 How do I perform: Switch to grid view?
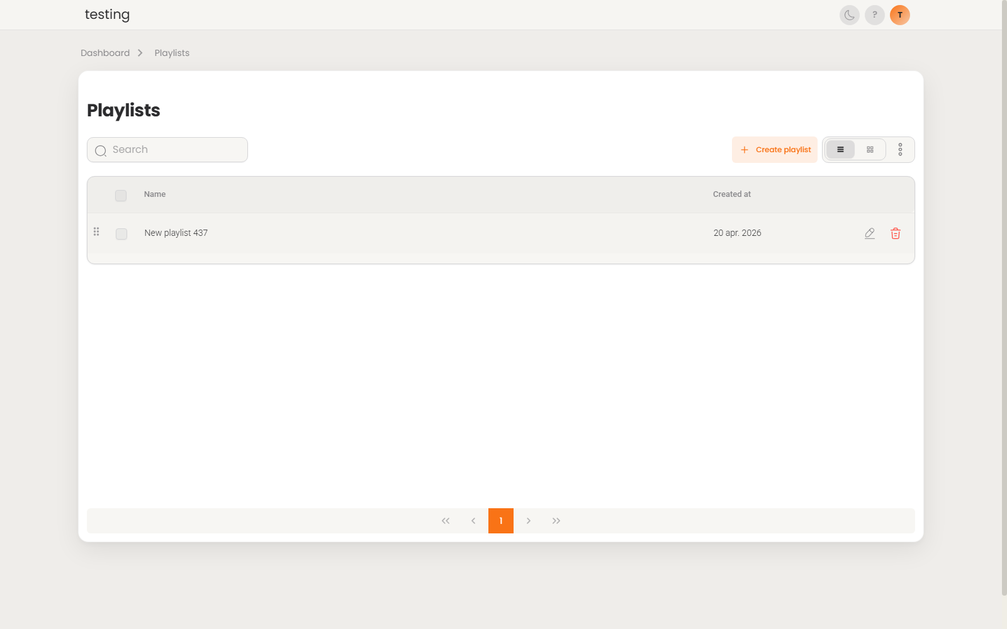point(870,150)
